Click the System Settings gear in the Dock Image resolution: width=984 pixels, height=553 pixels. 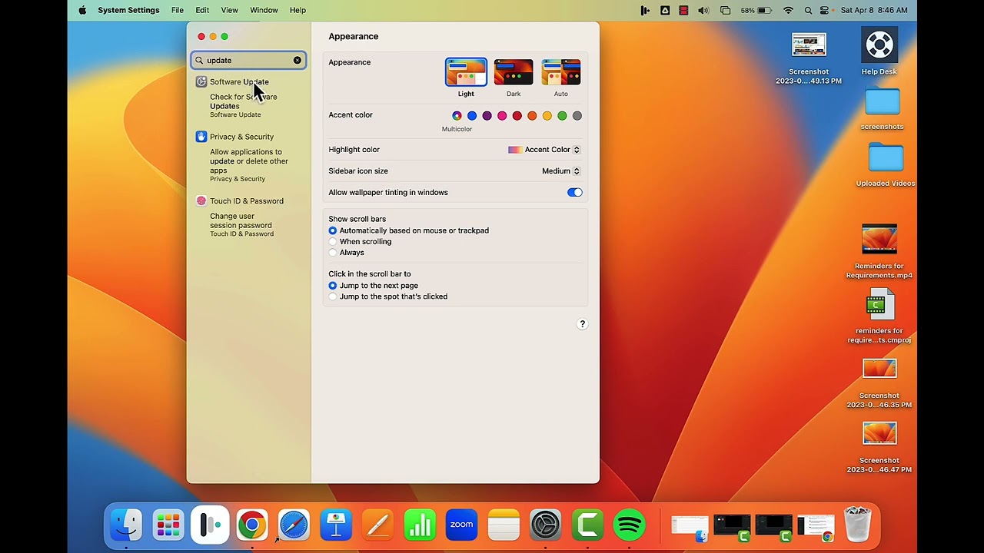[546, 525]
